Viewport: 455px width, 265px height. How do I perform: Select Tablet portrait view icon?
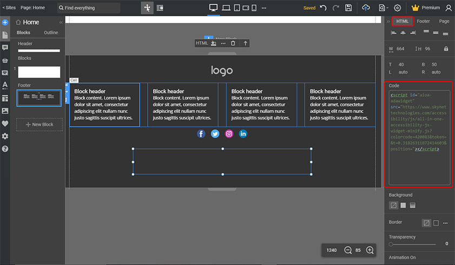(x=237, y=8)
